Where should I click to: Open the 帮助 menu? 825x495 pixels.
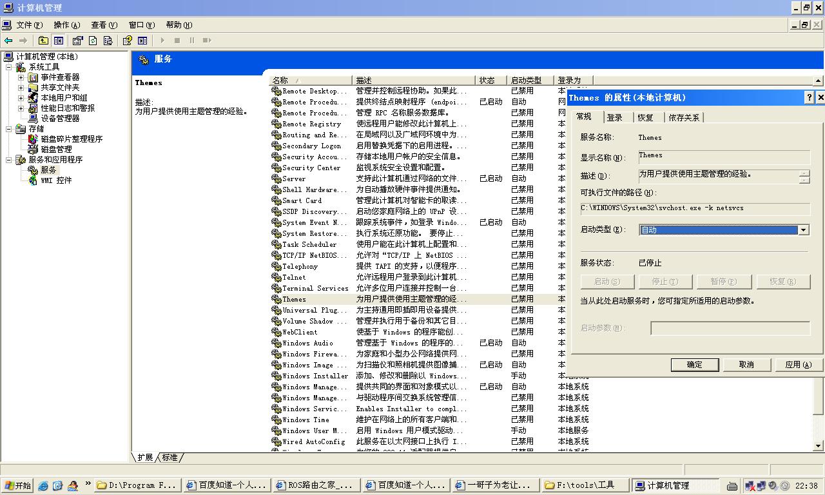(x=179, y=25)
